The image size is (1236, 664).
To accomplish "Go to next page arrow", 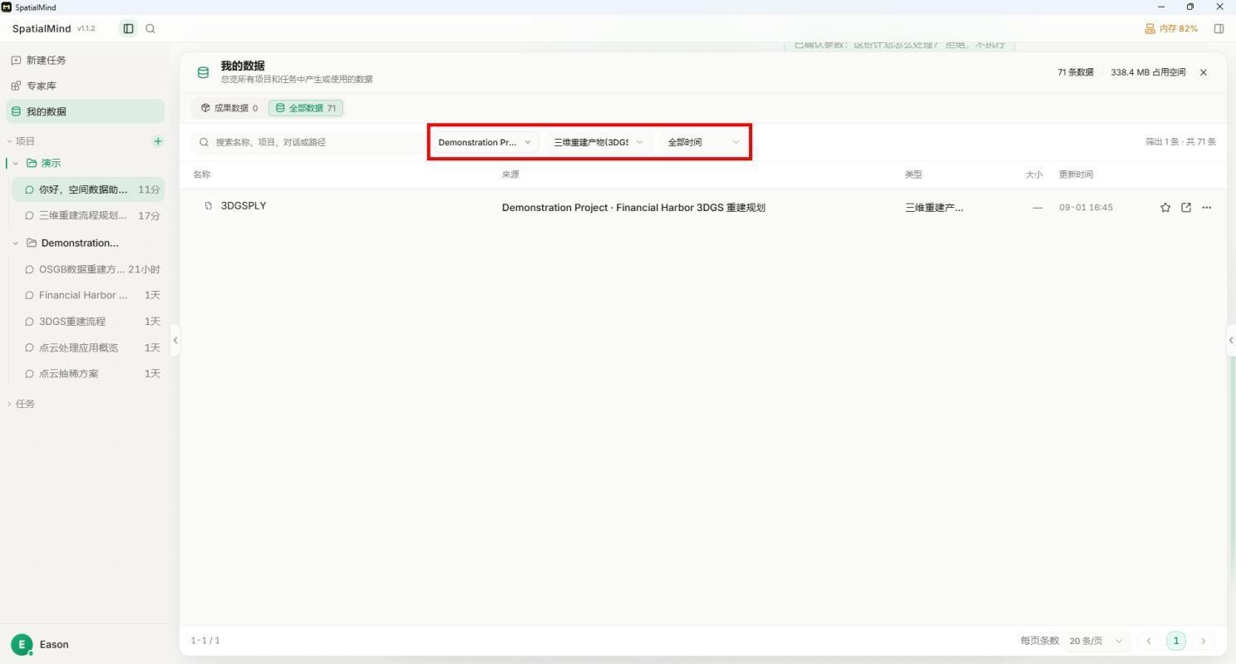I will (x=1203, y=641).
